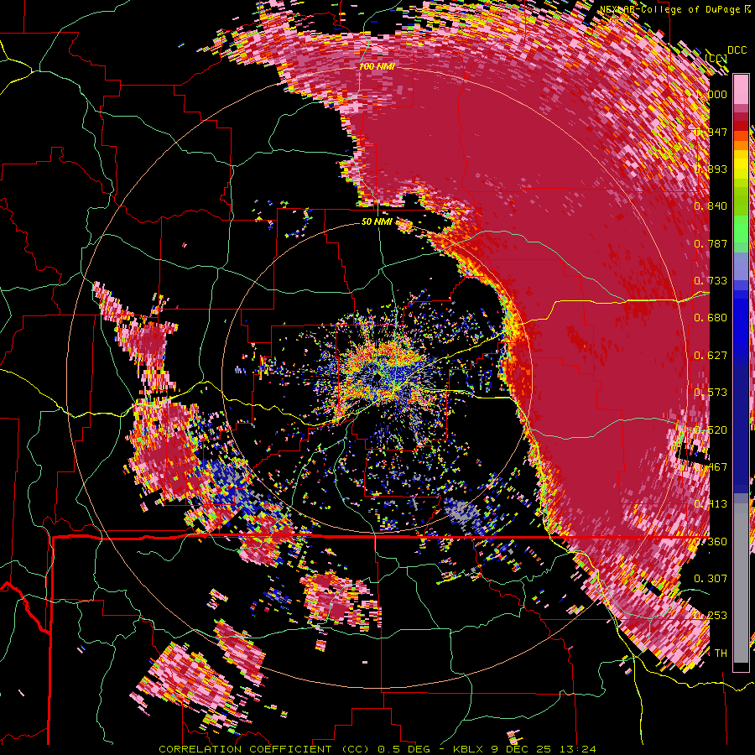Click the 50 NMI range ring label

[x=377, y=221]
